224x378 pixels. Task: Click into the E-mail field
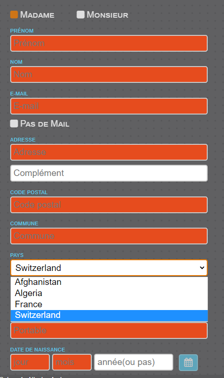tap(109, 106)
